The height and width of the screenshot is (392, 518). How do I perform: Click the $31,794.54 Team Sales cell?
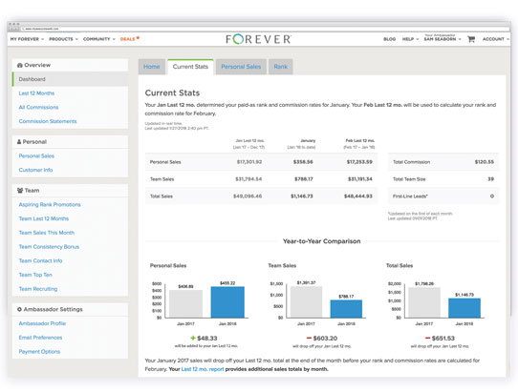coord(248,179)
